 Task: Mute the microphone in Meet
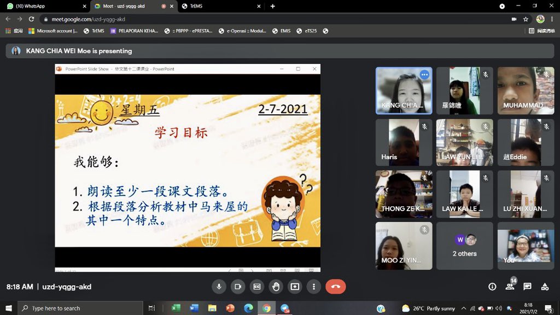(x=219, y=287)
